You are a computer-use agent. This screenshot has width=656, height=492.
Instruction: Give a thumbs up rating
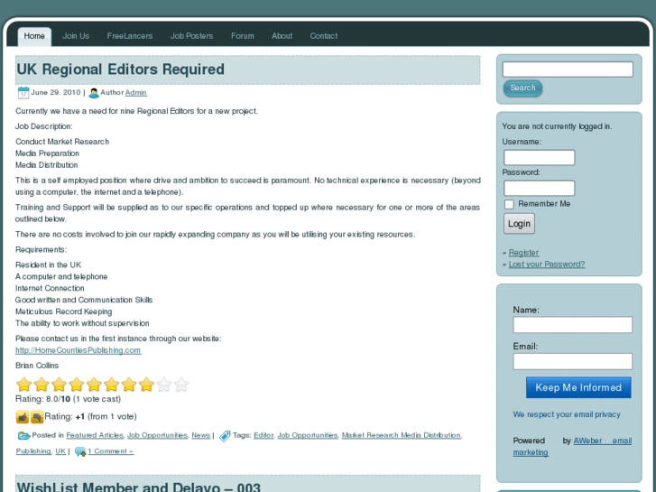click(23, 417)
